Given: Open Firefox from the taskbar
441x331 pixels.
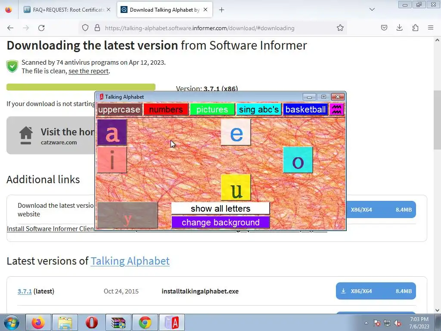Looking at the screenshot, I should pyautogui.click(x=38, y=322).
